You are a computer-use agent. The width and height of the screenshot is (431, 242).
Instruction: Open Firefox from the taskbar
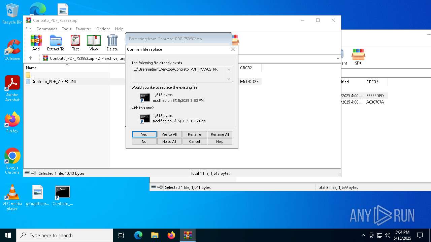pos(171,235)
